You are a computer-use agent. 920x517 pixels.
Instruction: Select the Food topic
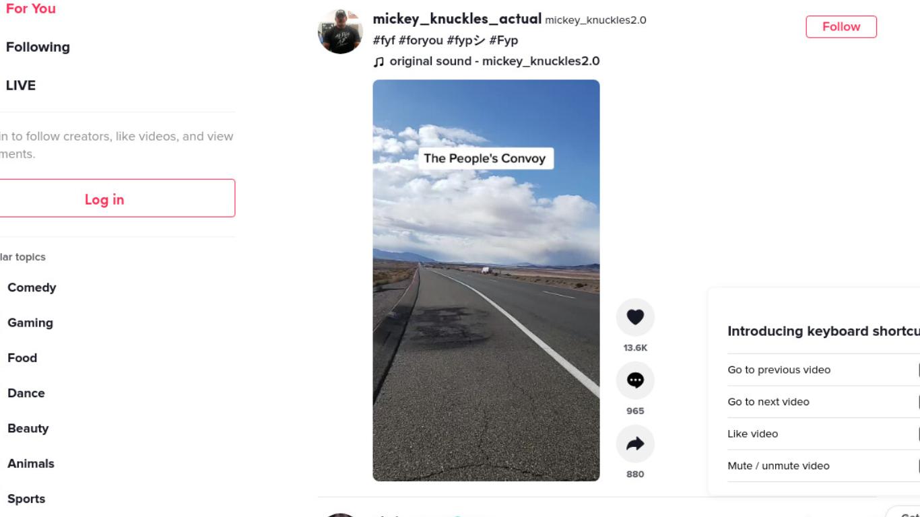pos(22,357)
